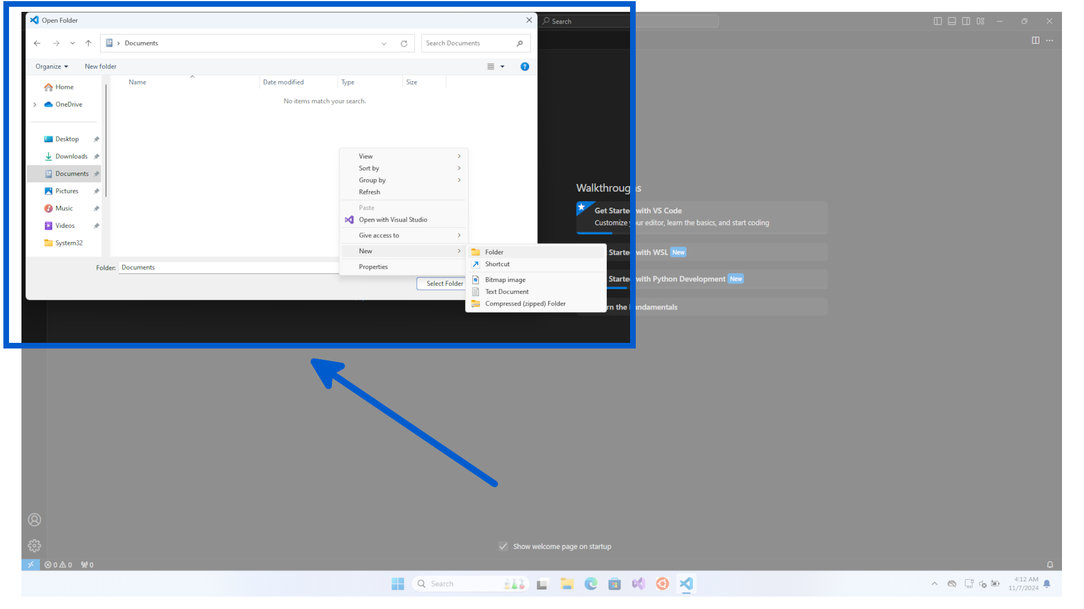Click the help icon in Open Folder dialog
Screen dimensions: 1084x609
point(524,67)
